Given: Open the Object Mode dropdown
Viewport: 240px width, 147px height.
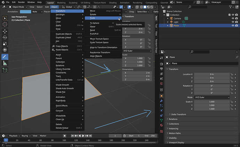Looking at the screenshot, I should click(18, 7).
